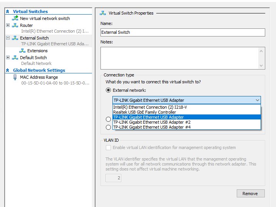The width and height of the screenshot is (276, 207).
Task: Expand the Router tree node
Action: (8, 25)
